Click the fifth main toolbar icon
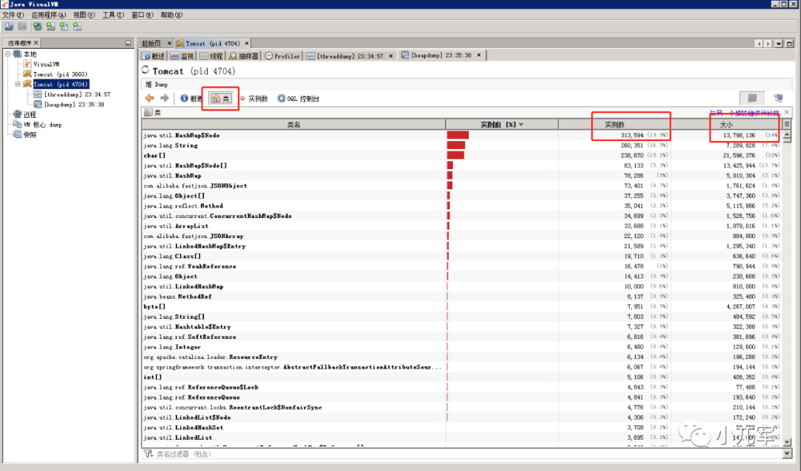The height and width of the screenshot is (471, 801). (64, 26)
